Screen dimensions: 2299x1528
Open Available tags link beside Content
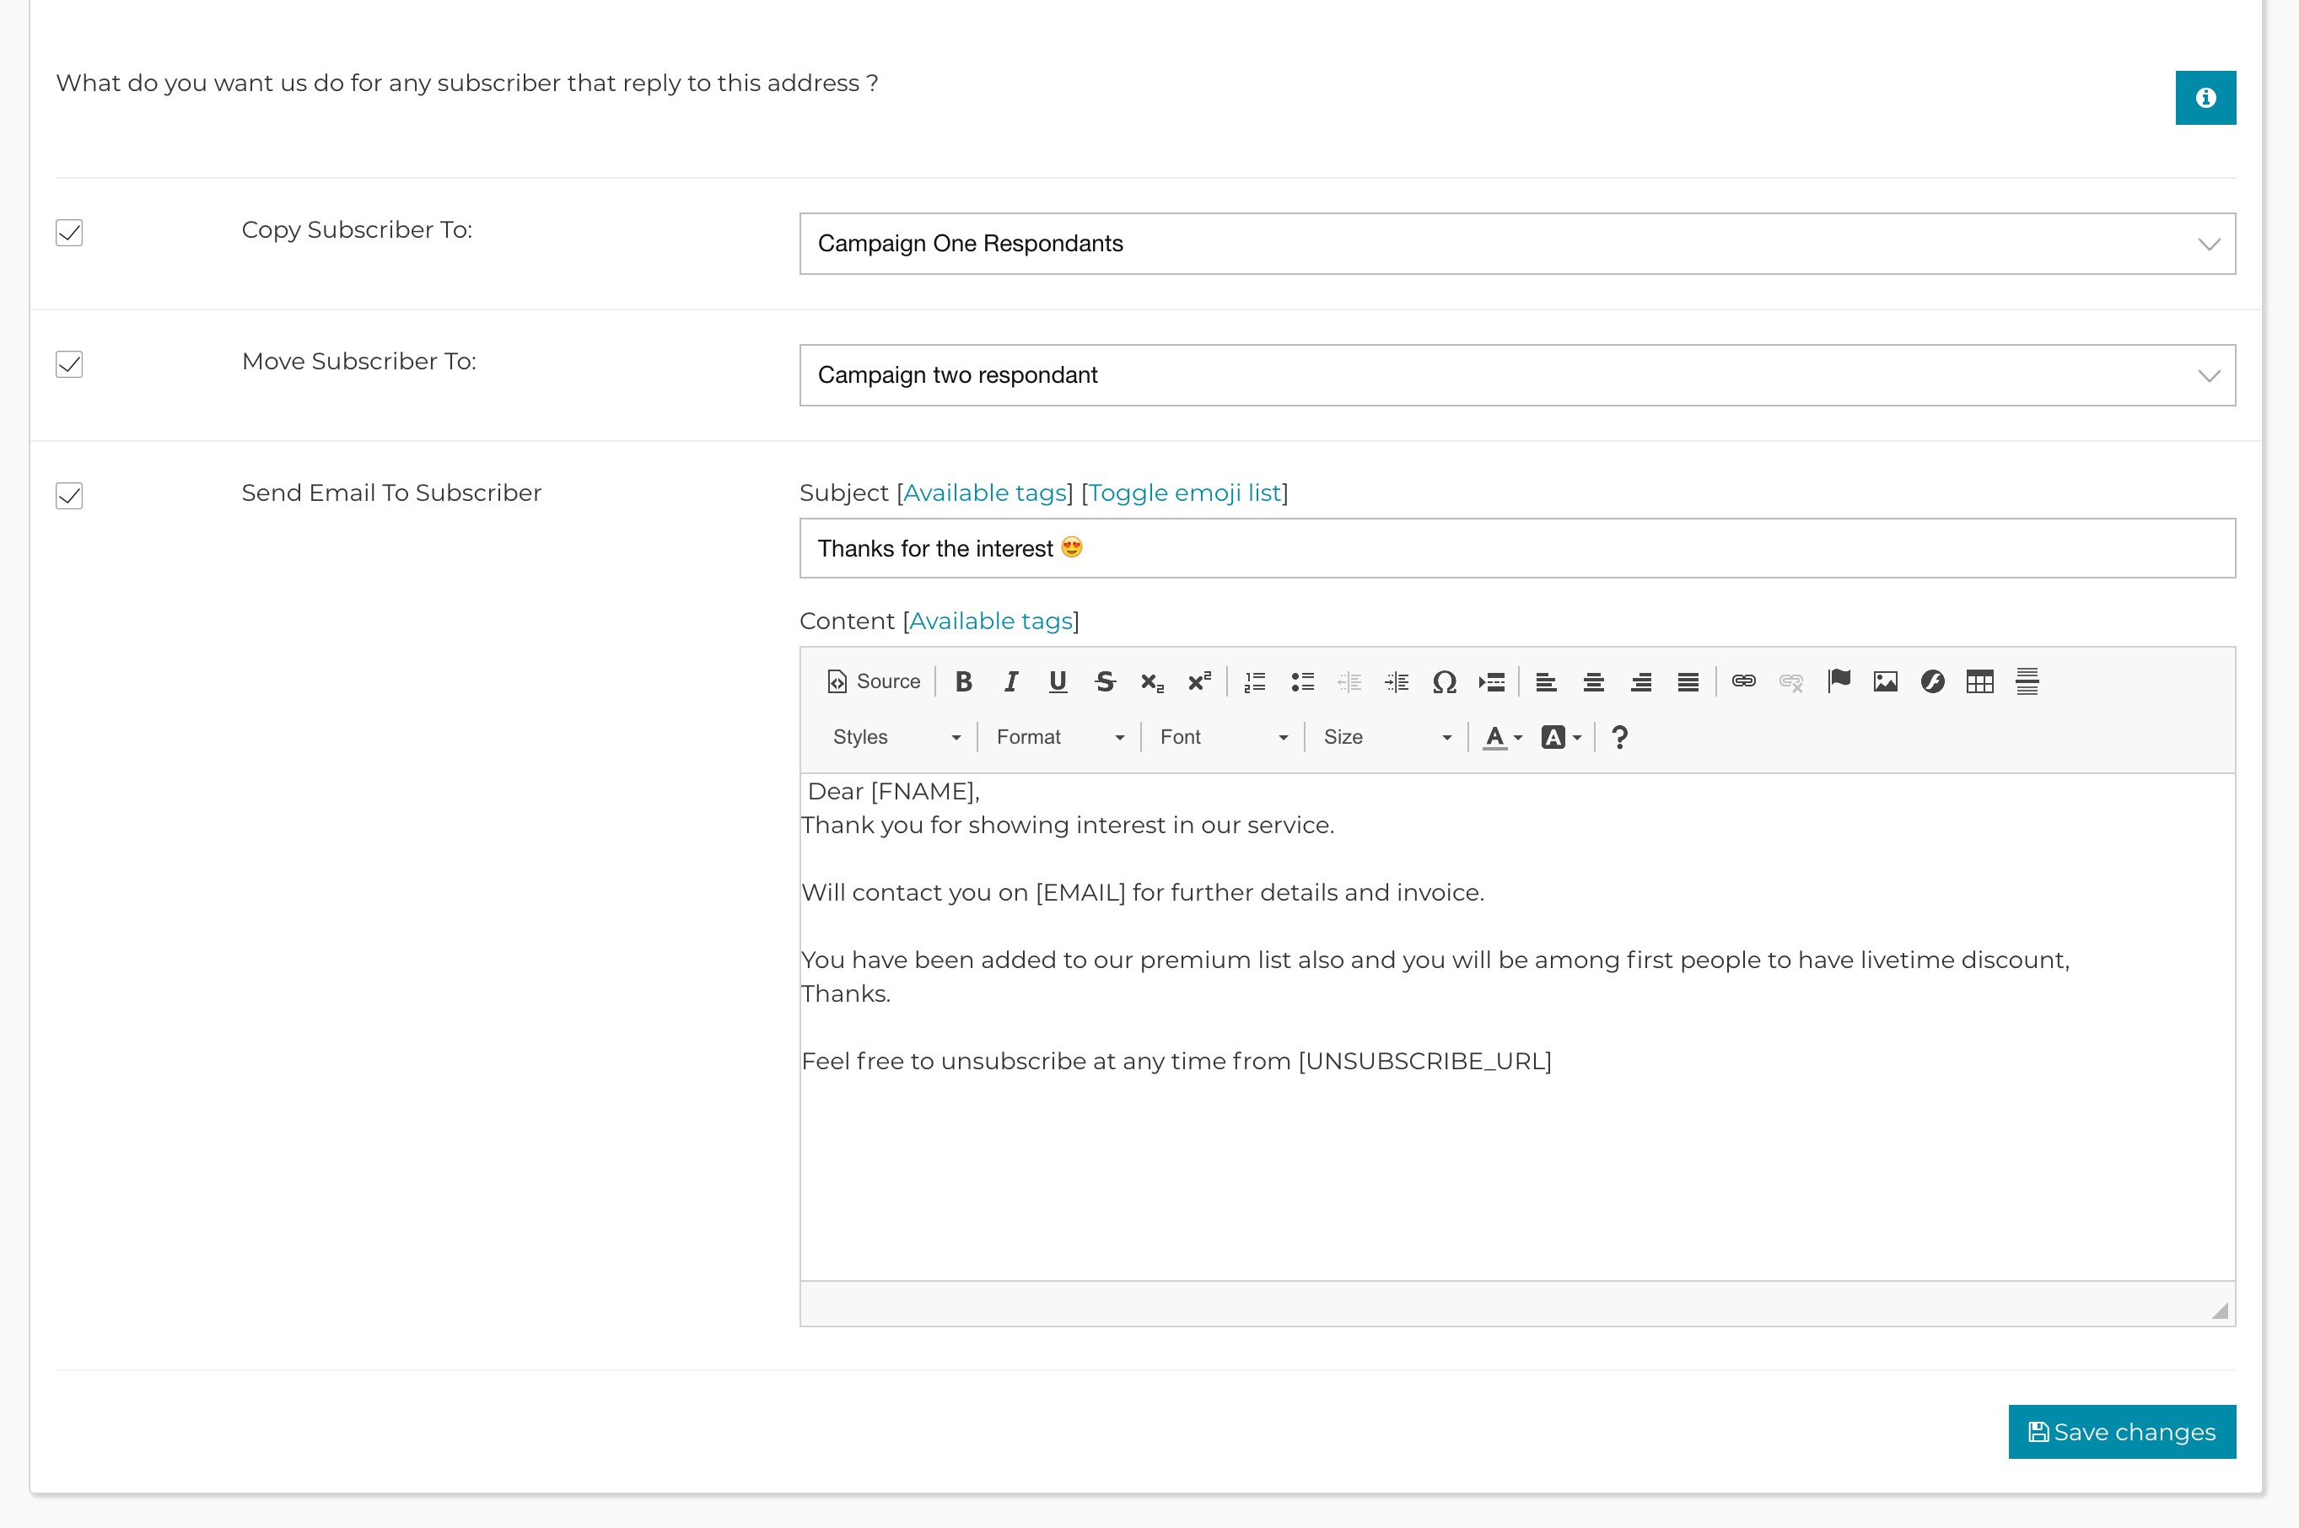point(990,621)
